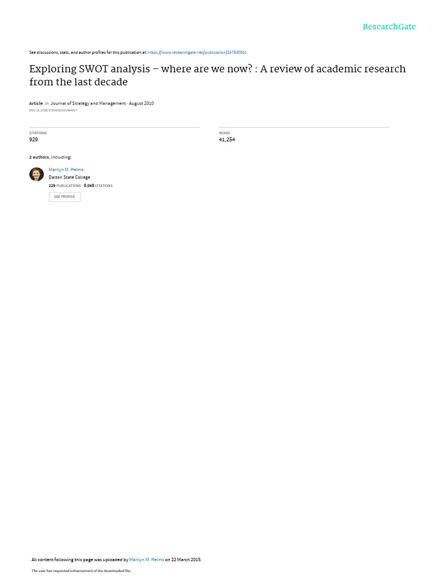438x584 pixels.
Task: Click the Article type label
Action: click(x=36, y=103)
